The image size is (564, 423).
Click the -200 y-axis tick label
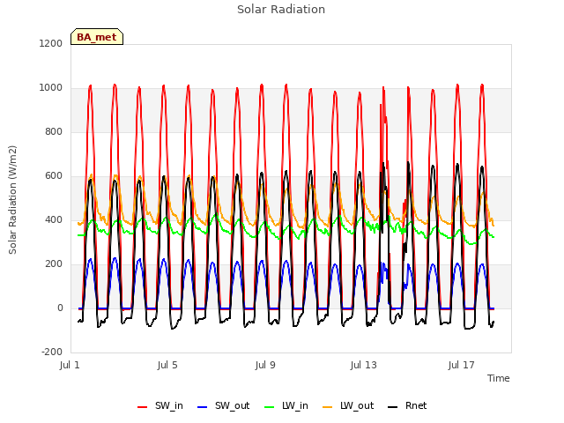click(52, 352)
